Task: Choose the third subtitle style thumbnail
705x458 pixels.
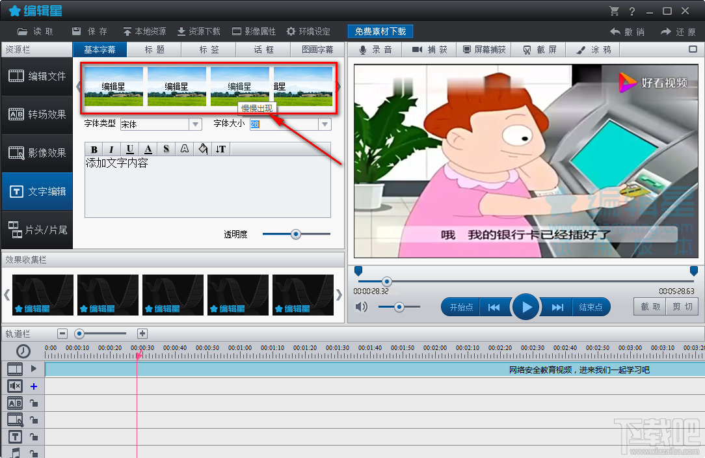Action: 239,87
